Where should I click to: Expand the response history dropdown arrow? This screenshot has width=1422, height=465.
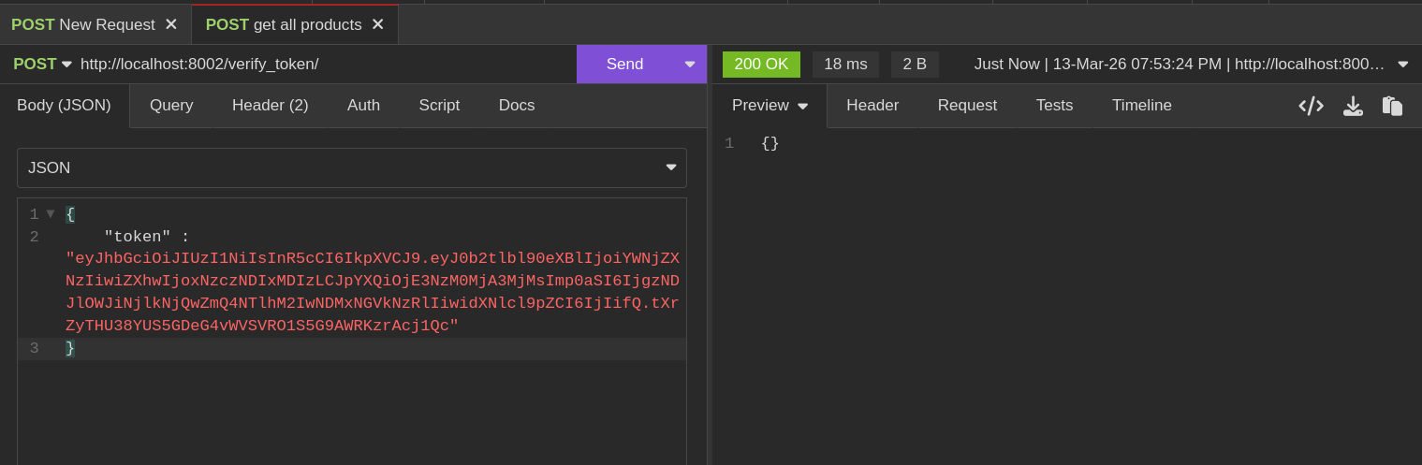[1402, 65]
